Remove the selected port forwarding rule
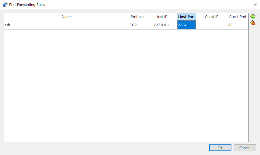Viewport: 260px width, 155px height. point(253,23)
